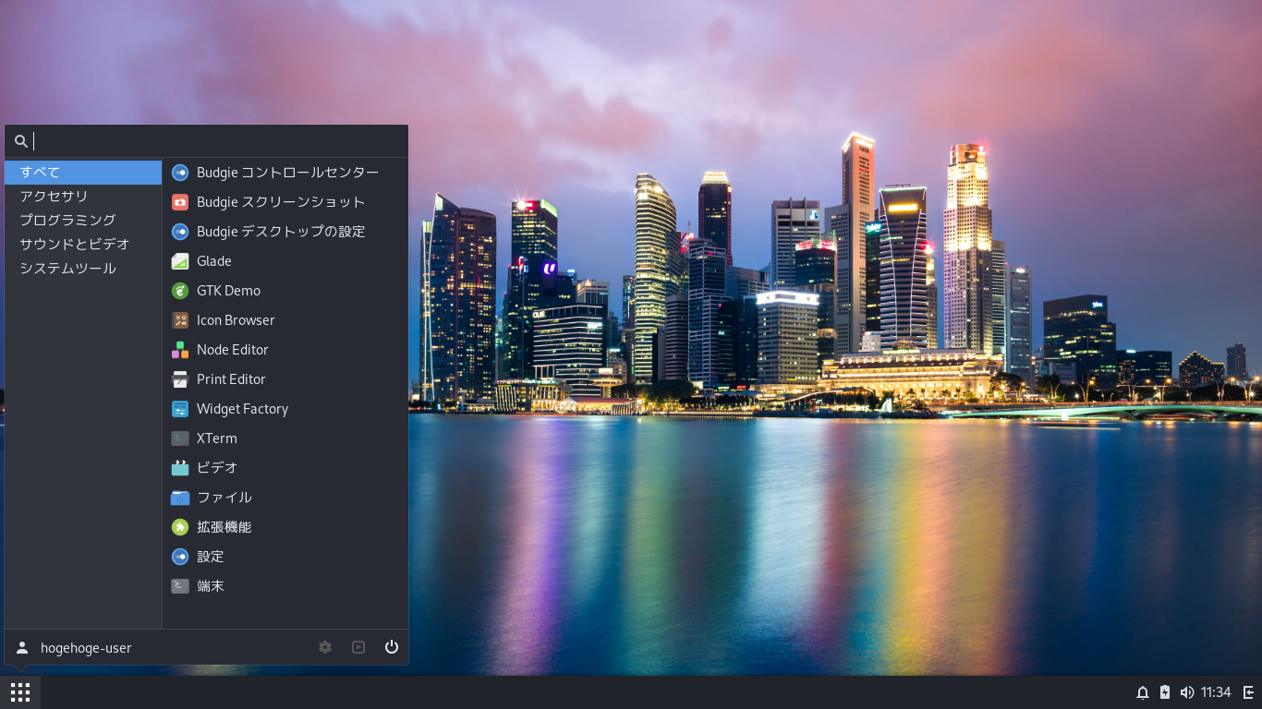Click the play-box icon in the menu footer
Viewport: 1262px width, 709px height.
click(358, 647)
